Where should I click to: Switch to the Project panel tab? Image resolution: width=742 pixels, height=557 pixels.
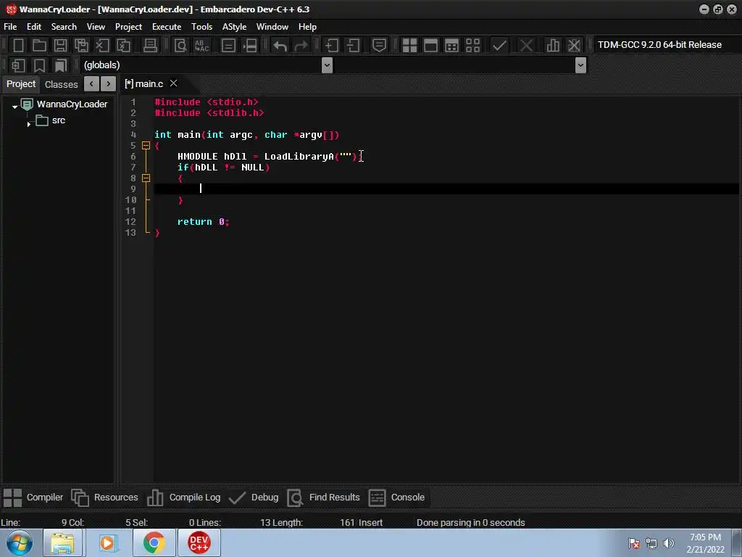click(x=21, y=84)
